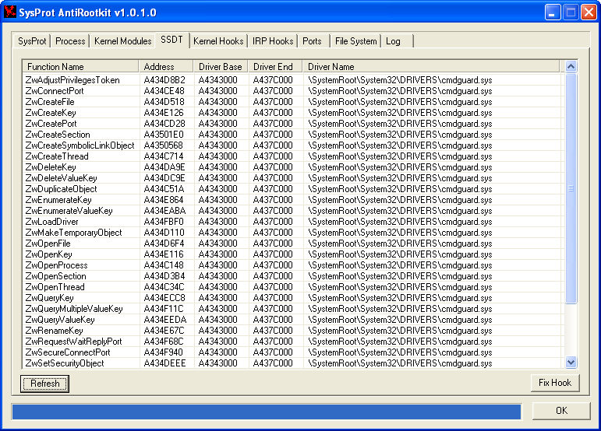Click the blue progress bar
Viewport: 601px width, 431px height.
click(x=267, y=412)
